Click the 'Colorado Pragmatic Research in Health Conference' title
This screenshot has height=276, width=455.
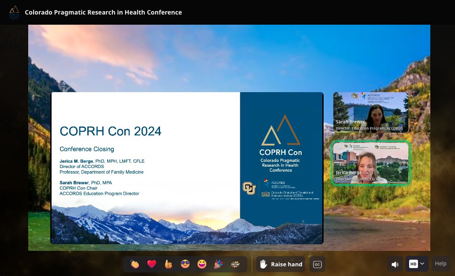103,12
